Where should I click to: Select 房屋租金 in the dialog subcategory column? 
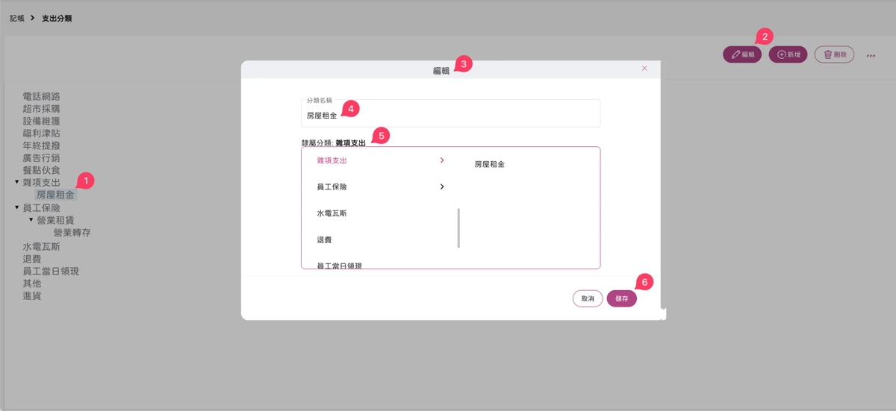coord(490,164)
